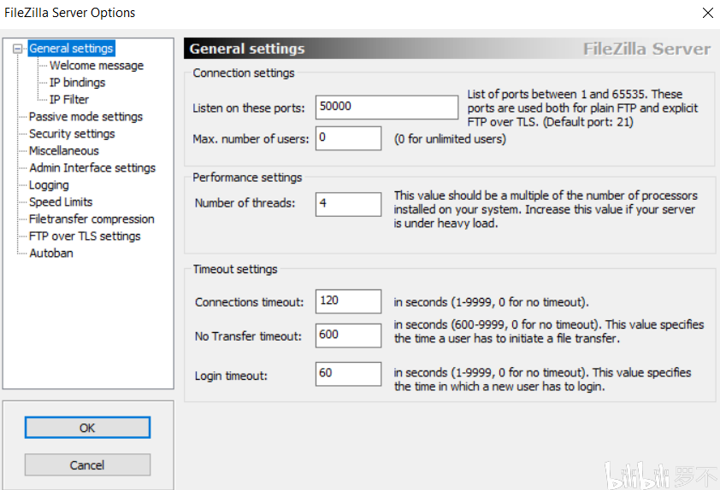Click the '(0 for unlimited users)' hint

point(450,139)
